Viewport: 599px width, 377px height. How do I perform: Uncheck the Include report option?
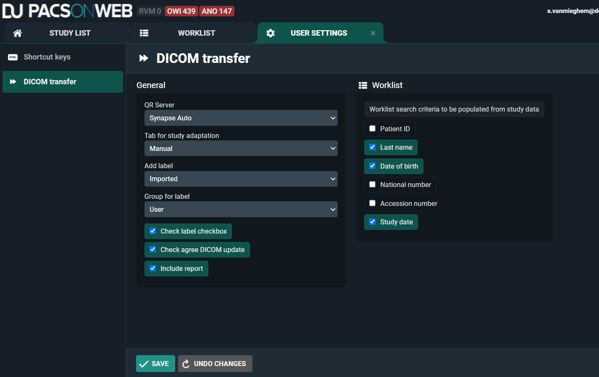[x=153, y=268]
